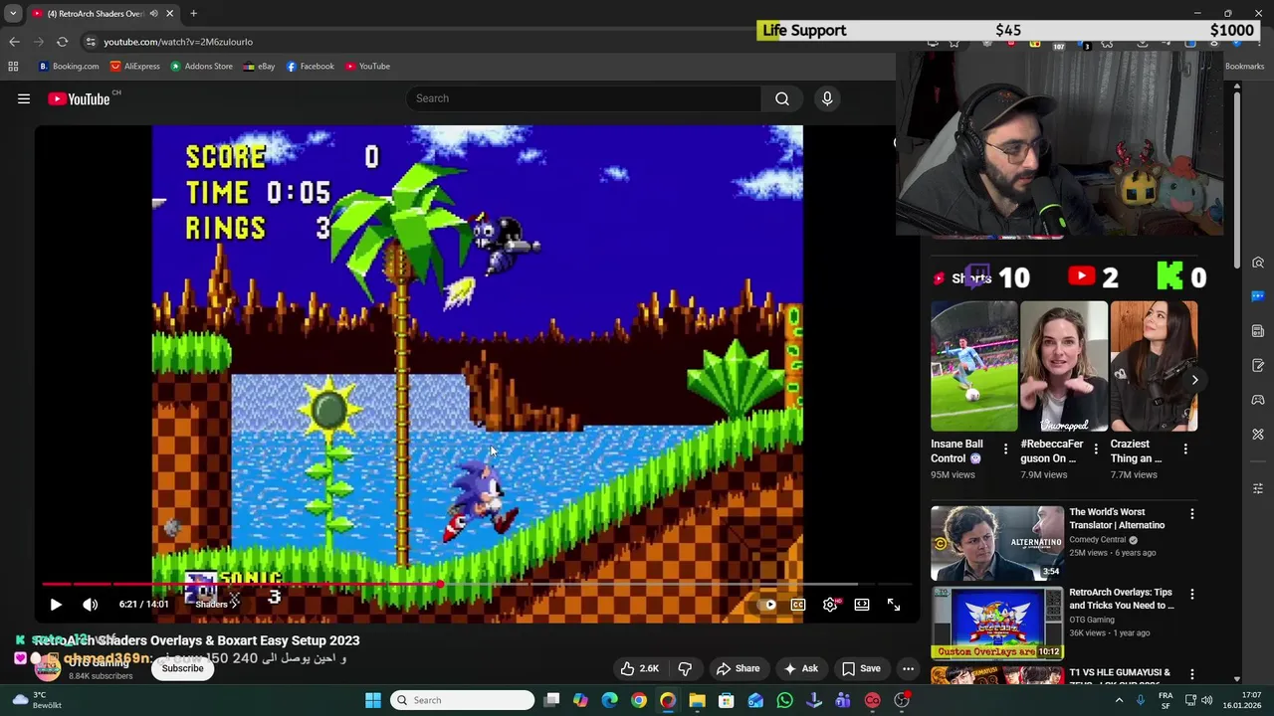Open Microsoft Edge from taskbar

(x=610, y=700)
